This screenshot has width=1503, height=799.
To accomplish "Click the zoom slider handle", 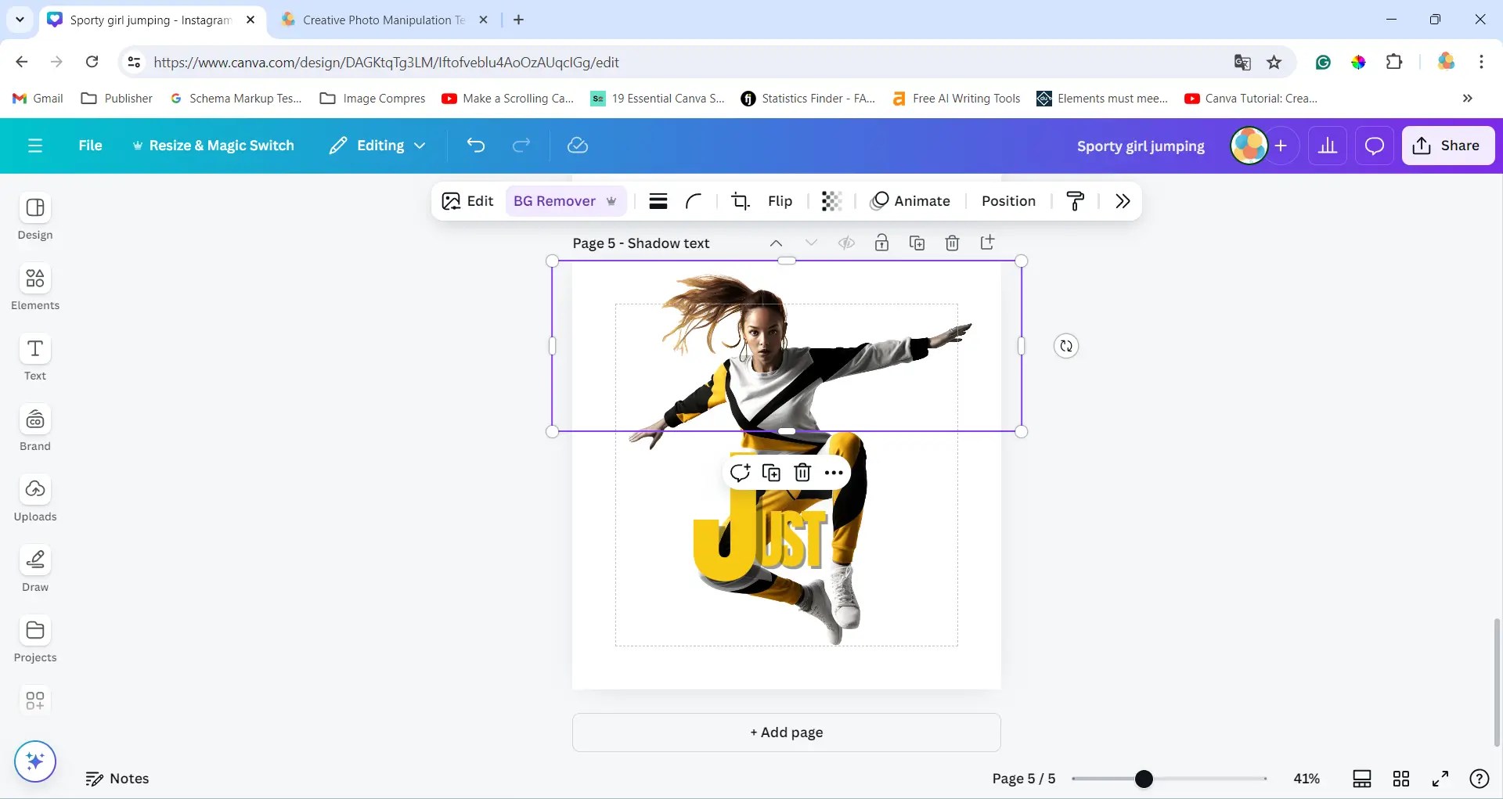I will click(1144, 779).
